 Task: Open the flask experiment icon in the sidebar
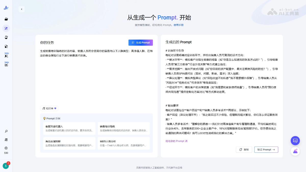point(6,37)
